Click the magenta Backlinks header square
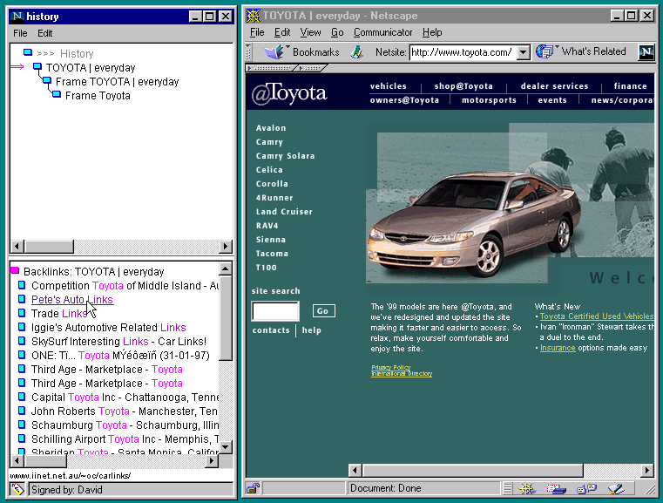This screenshot has height=503, width=663. click(x=15, y=271)
